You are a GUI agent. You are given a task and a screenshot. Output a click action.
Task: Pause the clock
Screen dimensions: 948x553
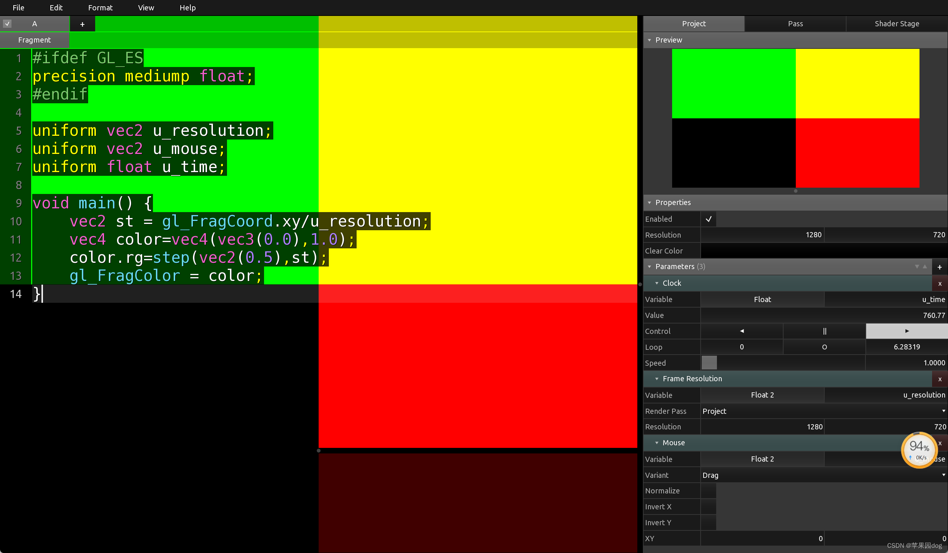[824, 331]
